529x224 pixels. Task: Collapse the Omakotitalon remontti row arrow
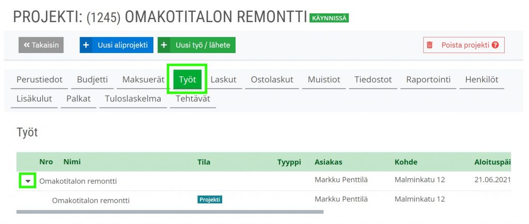pos(27,181)
